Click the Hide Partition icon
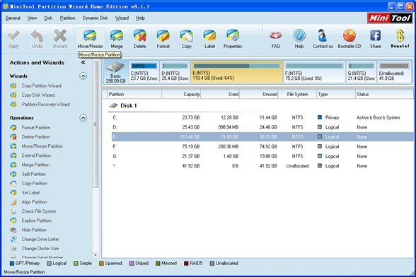Screen dimensions: 416x277 13,230
